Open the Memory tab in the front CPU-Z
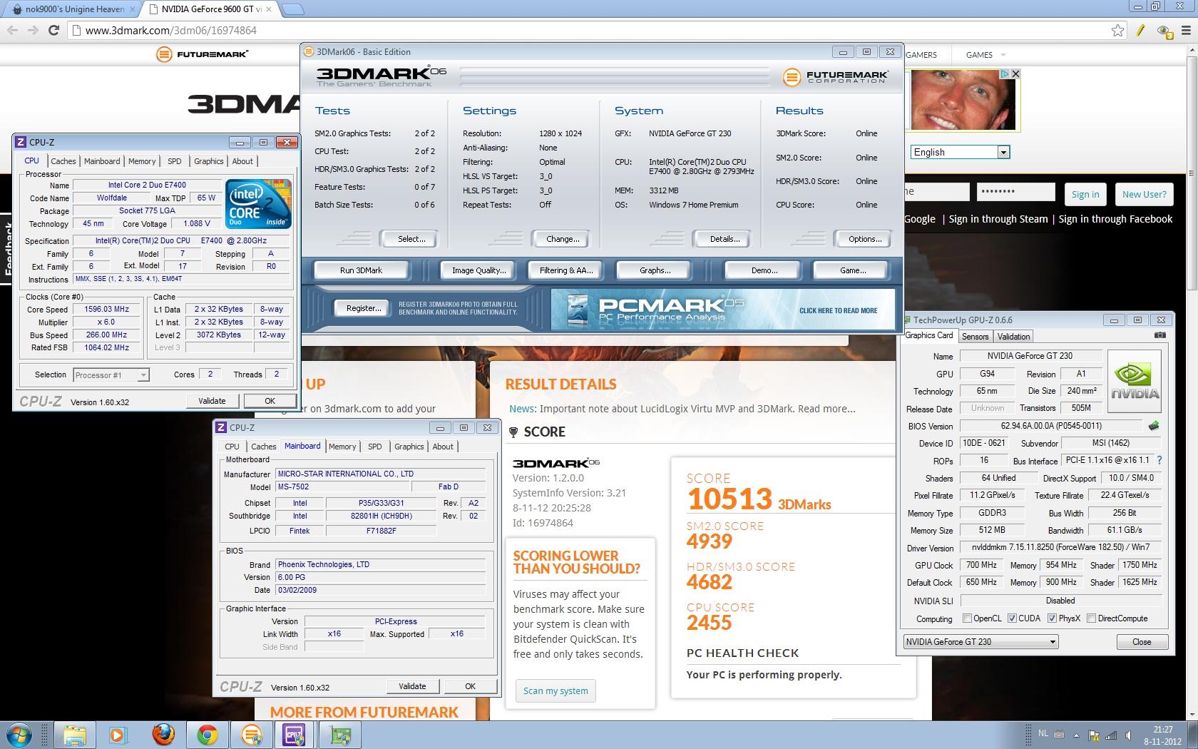The image size is (1198, 749). 142,161
